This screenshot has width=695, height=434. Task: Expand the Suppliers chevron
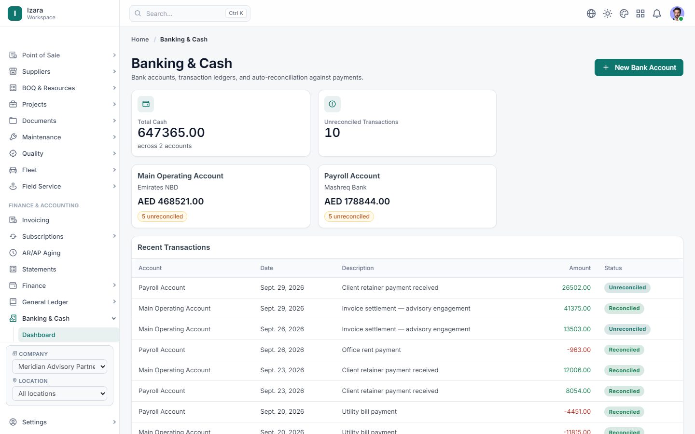[114, 71]
